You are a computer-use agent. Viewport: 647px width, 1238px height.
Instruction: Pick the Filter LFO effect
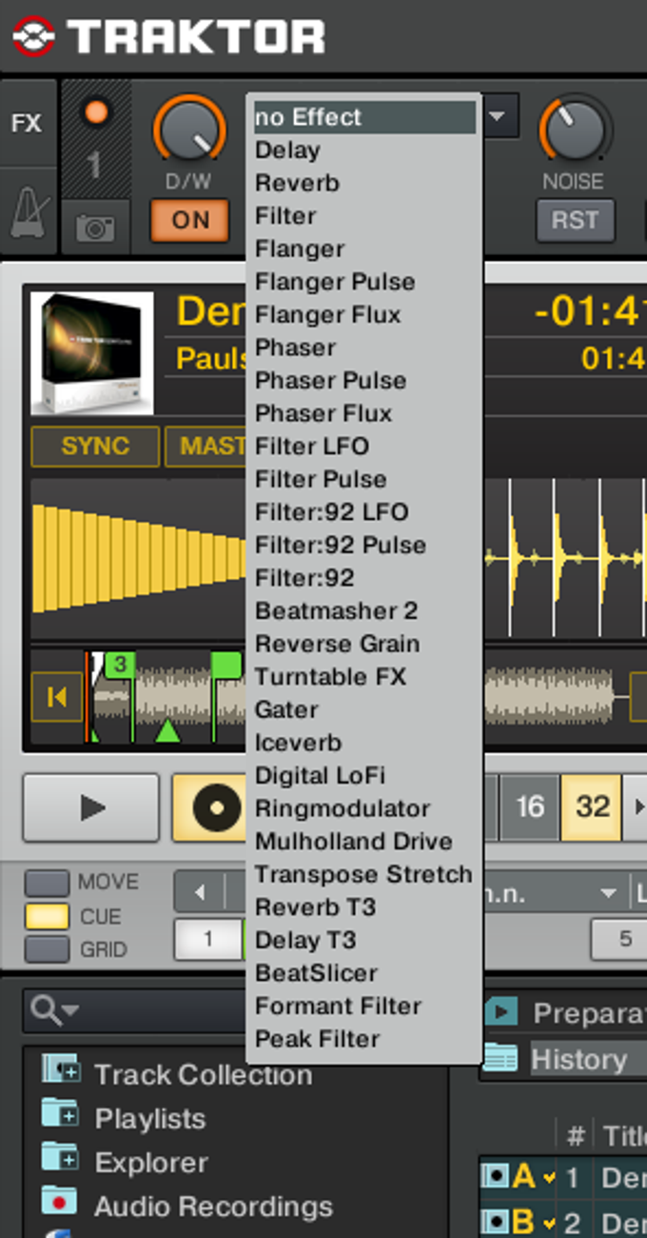[364, 447]
